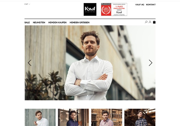Select the first carousel dot

85,96
